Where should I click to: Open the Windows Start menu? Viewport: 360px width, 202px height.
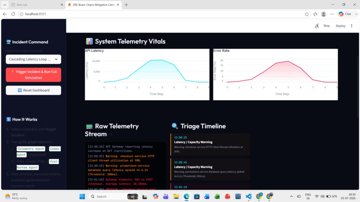pos(82,197)
